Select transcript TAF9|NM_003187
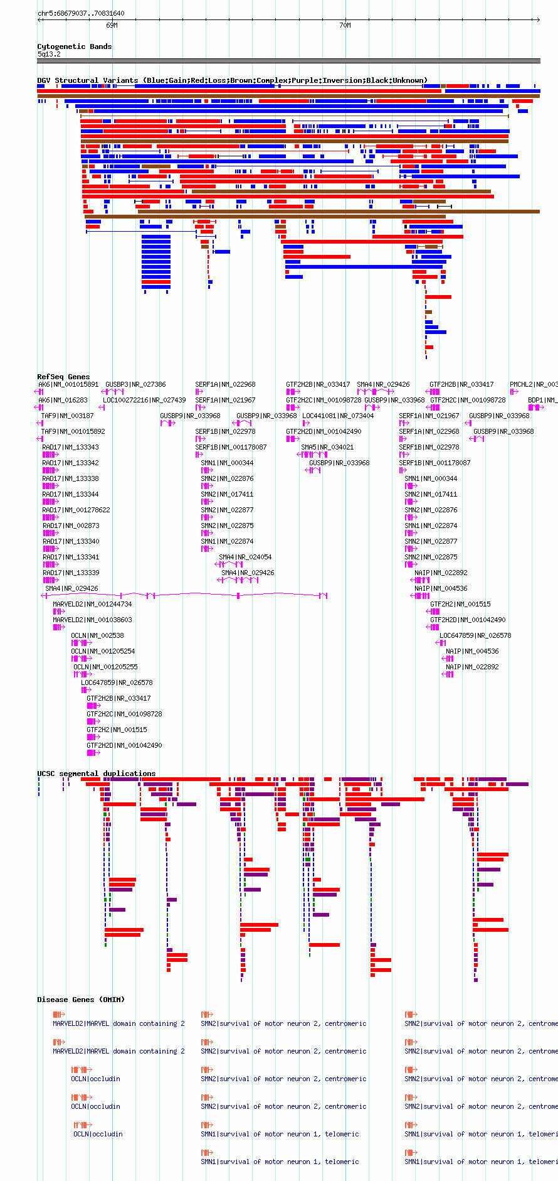The height and width of the screenshot is (1181, 558). click(68, 416)
